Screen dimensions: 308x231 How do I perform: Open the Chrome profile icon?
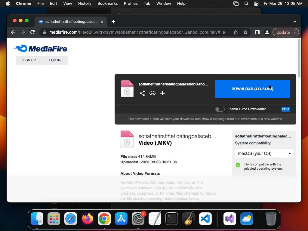[267, 32]
